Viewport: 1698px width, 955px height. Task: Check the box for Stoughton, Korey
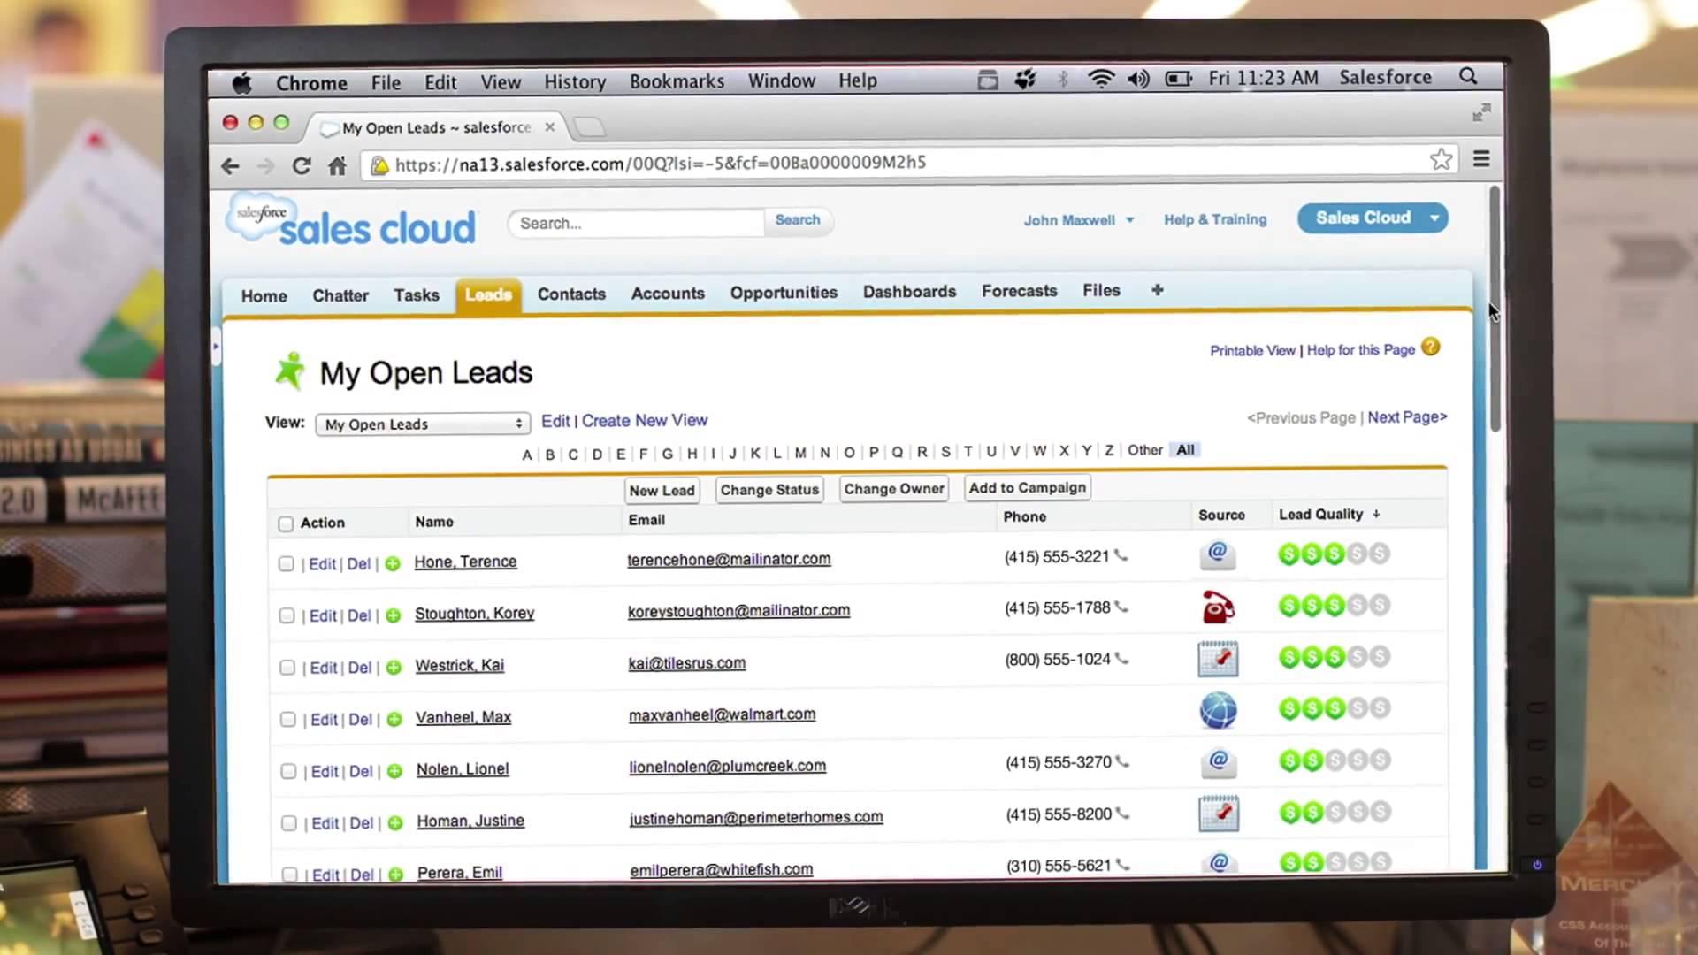(x=287, y=615)
